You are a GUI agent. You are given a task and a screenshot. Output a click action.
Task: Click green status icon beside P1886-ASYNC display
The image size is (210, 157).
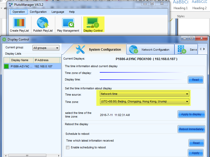(6, 66)
